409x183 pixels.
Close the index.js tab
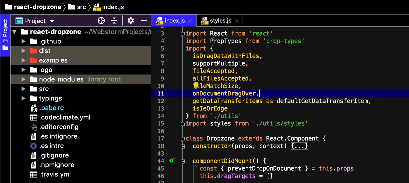190,21
